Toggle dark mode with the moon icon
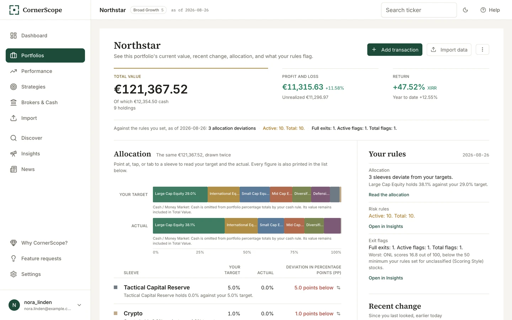Image resolution: width=512 pixels, height=320 pixels. point(465,10)
